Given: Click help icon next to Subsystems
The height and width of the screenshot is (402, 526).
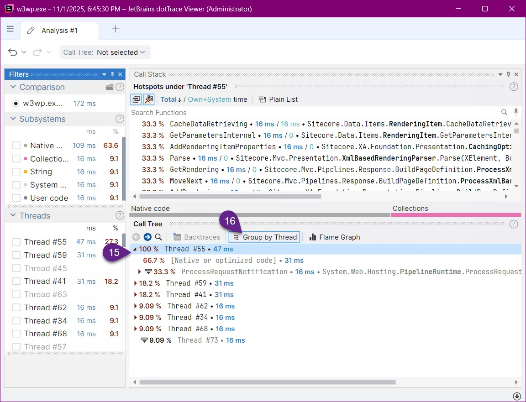Looking at the screenshot, I should pos(120,119).
